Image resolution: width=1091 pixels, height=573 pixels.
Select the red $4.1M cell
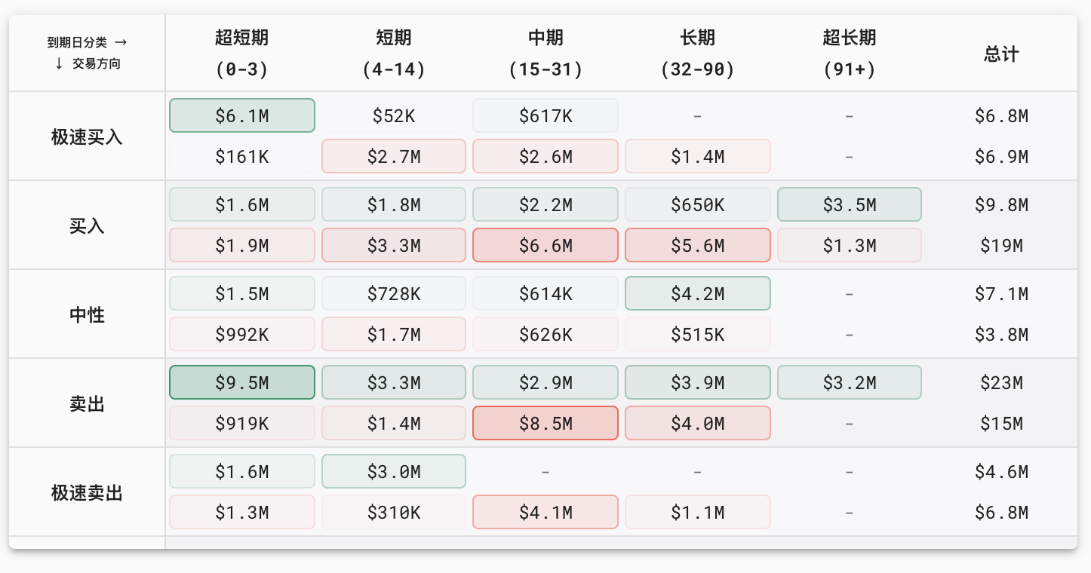pos(545,512)
